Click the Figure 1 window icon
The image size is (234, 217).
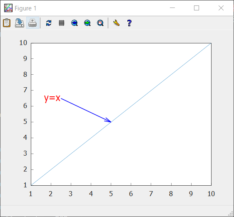tap(8, 8)
